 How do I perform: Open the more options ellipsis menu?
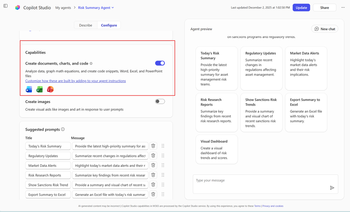coord(343,7)
